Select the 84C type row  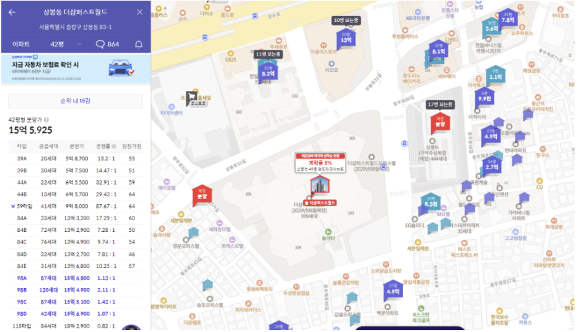coord(75,242)
